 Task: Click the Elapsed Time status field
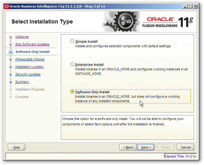180,156
